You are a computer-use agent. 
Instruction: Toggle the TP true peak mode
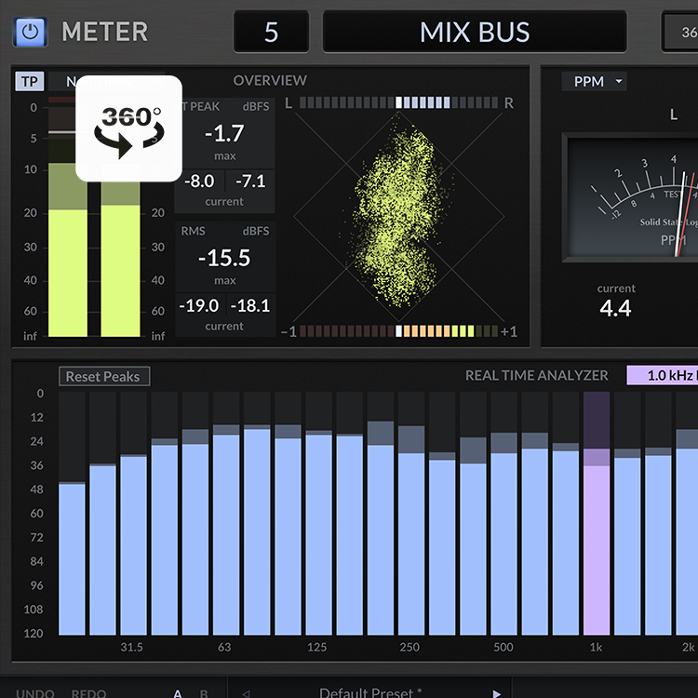pos(30,82)
